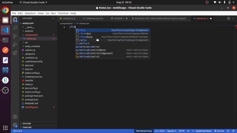This screenshot has width=237, height=133.
Task: Open notifications bell in status bar
Action: pyautogui.click(x=233, y=131)
